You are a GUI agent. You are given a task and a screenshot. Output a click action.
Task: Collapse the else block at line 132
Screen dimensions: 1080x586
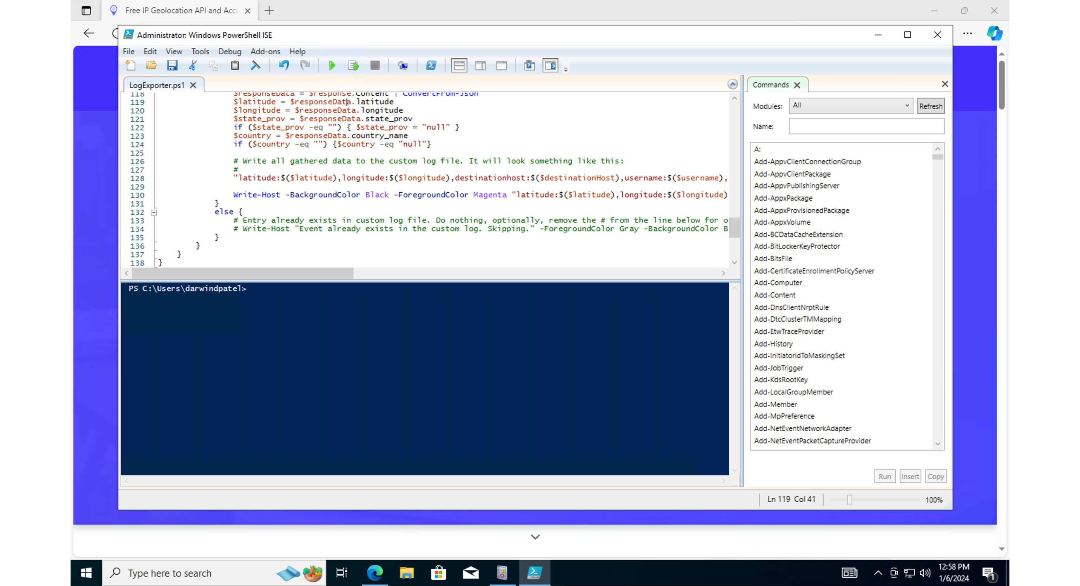[154, 212]
